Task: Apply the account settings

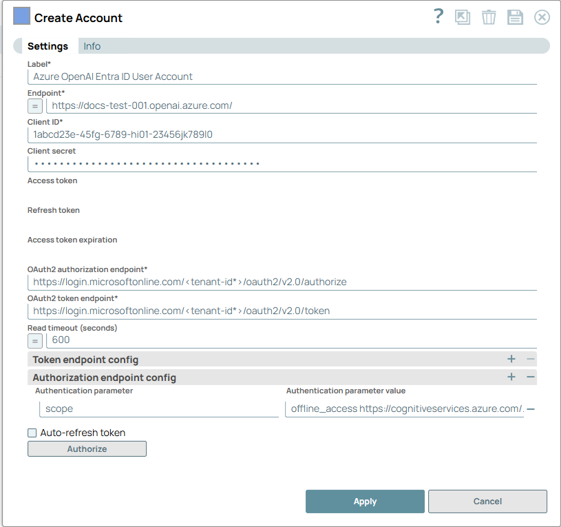Action: (x=365, y=502)
